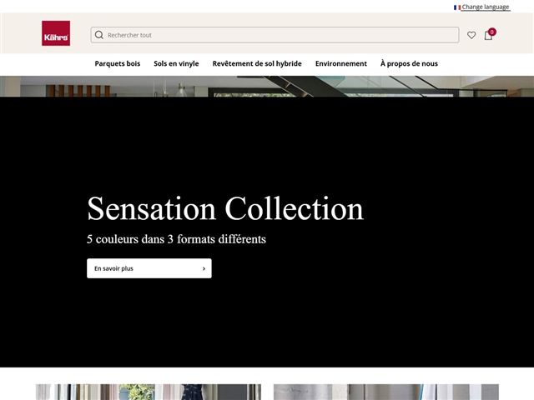Open the Parquets bois menu
Viewport: 534px width, 400px height.
[x=118, y=63]
